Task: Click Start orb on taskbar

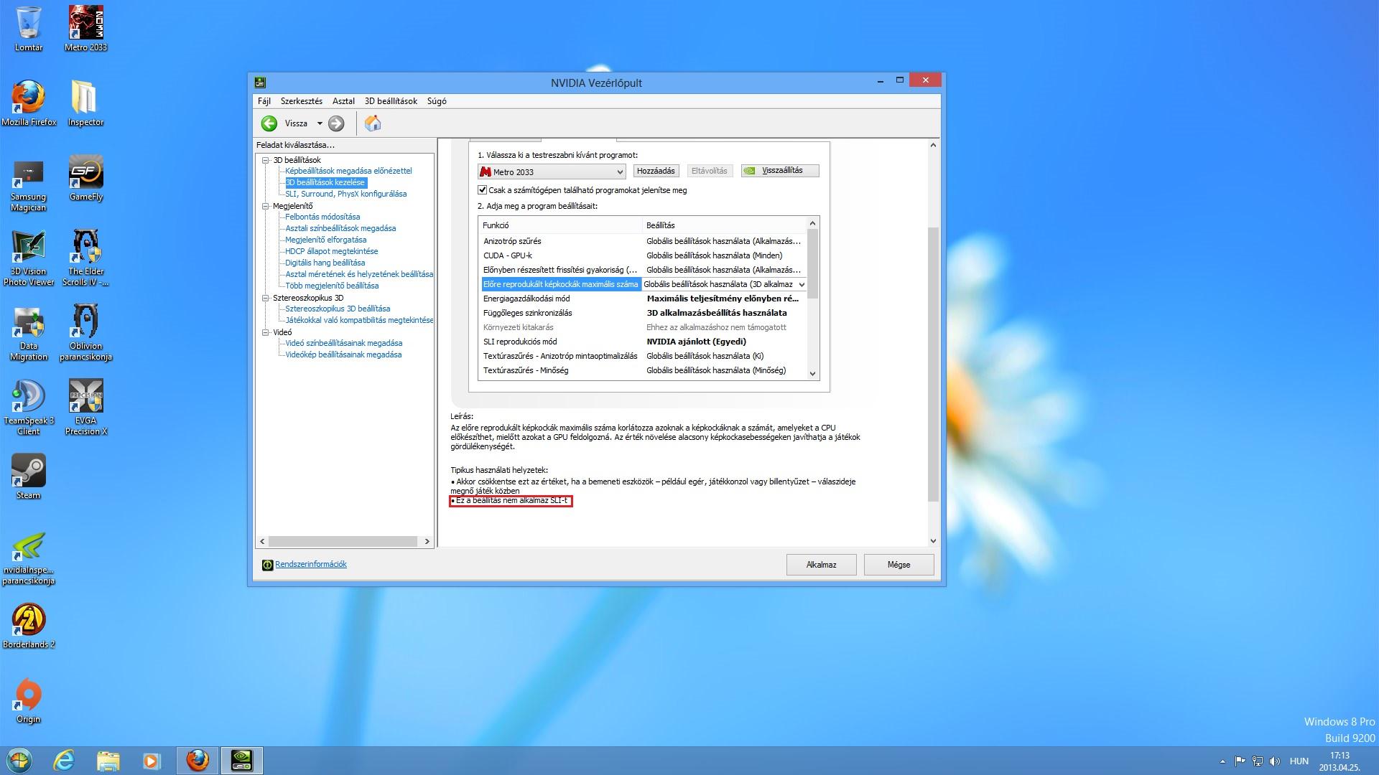Action: pos(19,761)
